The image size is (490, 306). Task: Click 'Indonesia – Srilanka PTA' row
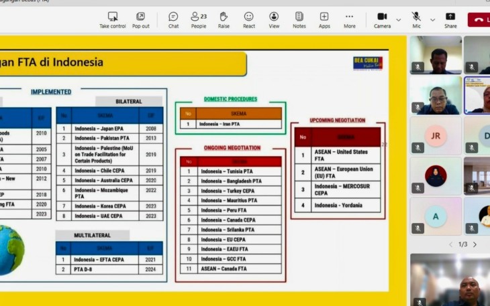pos(231,230)
